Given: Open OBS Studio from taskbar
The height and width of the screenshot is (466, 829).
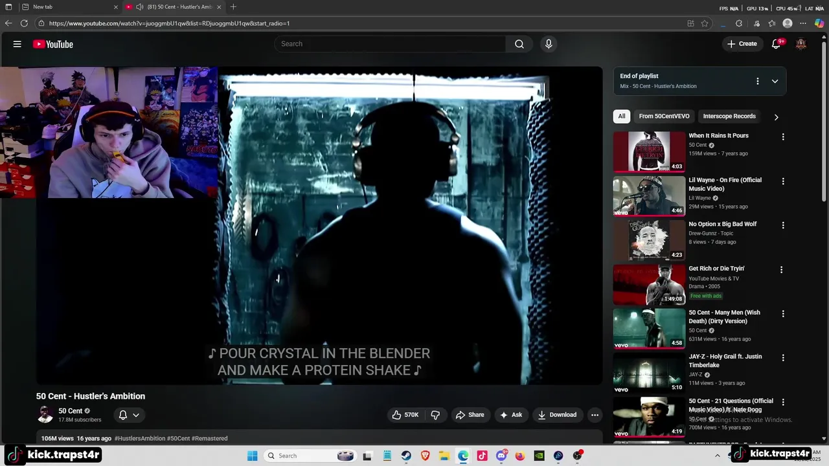Looking at the screenshot, I should tap(577, 456).
